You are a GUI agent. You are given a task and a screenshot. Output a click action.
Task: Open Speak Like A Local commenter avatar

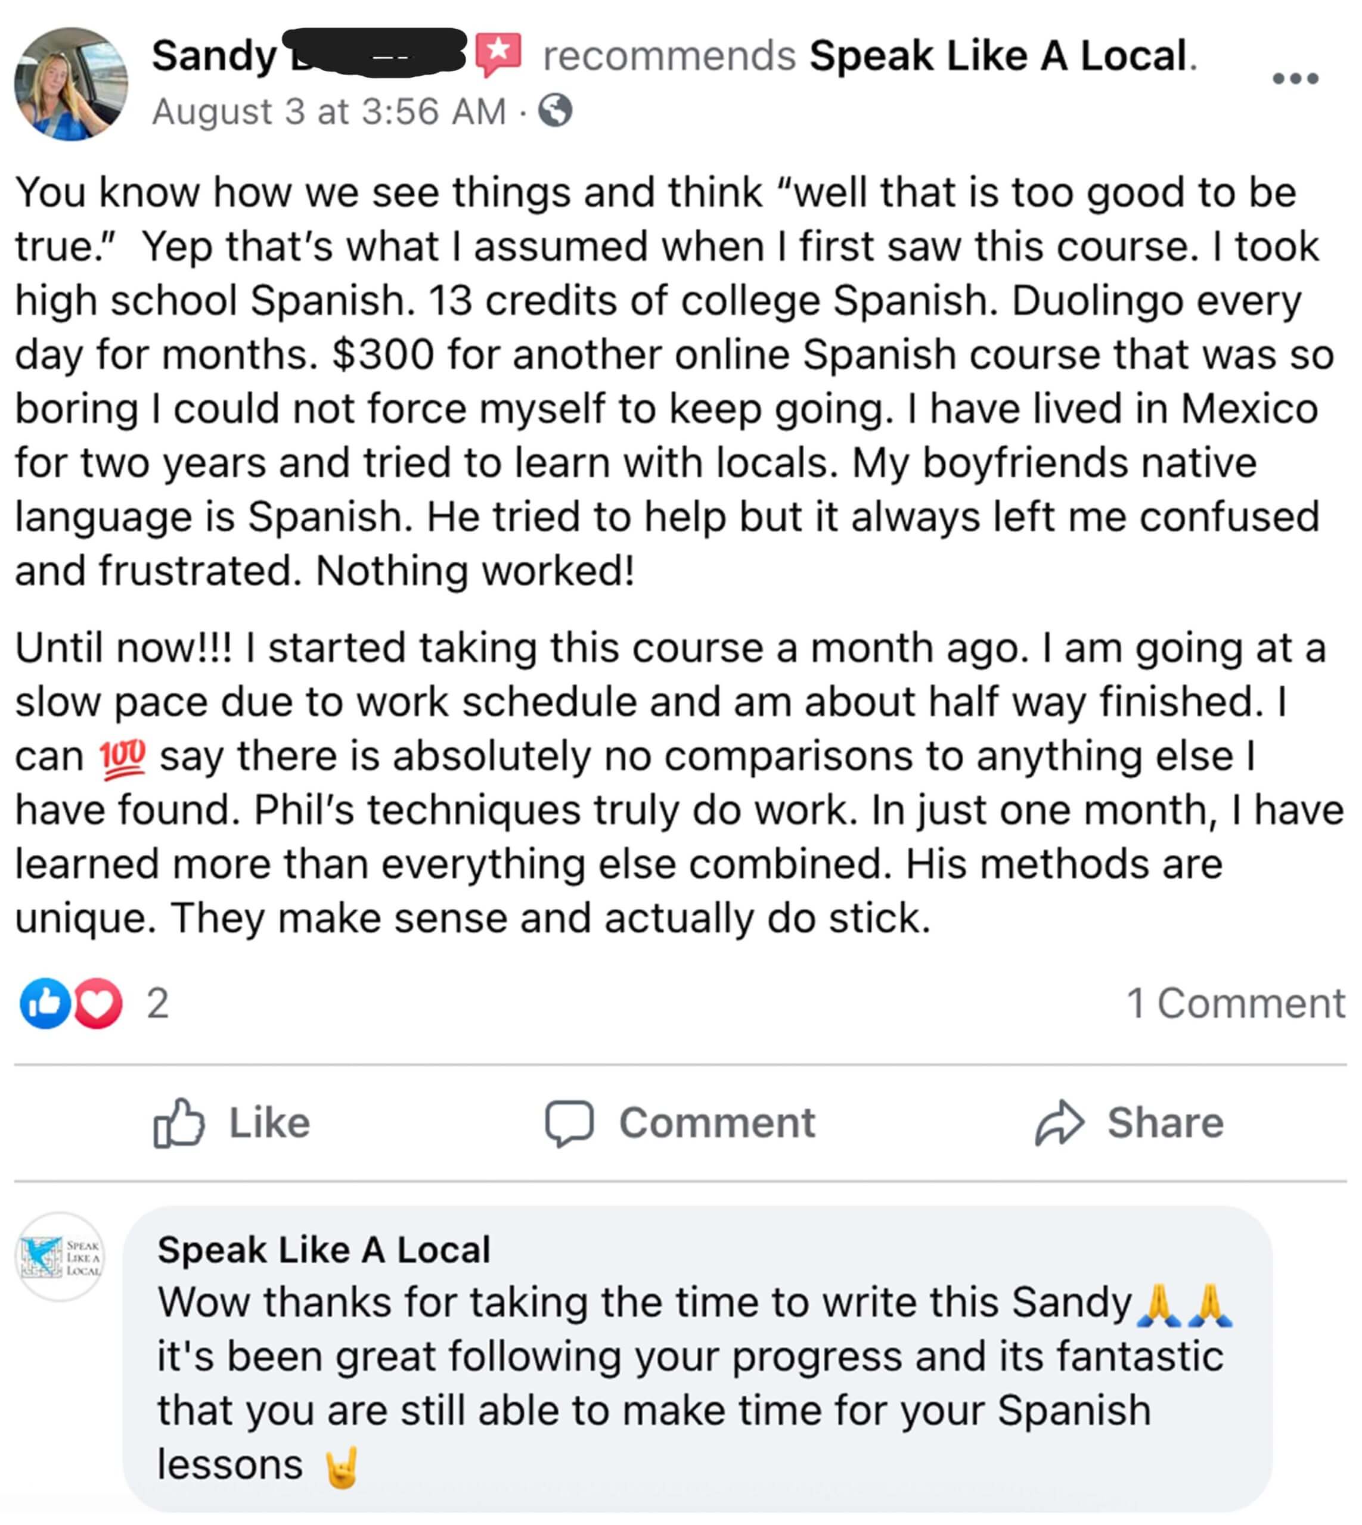pos(61,1258)
